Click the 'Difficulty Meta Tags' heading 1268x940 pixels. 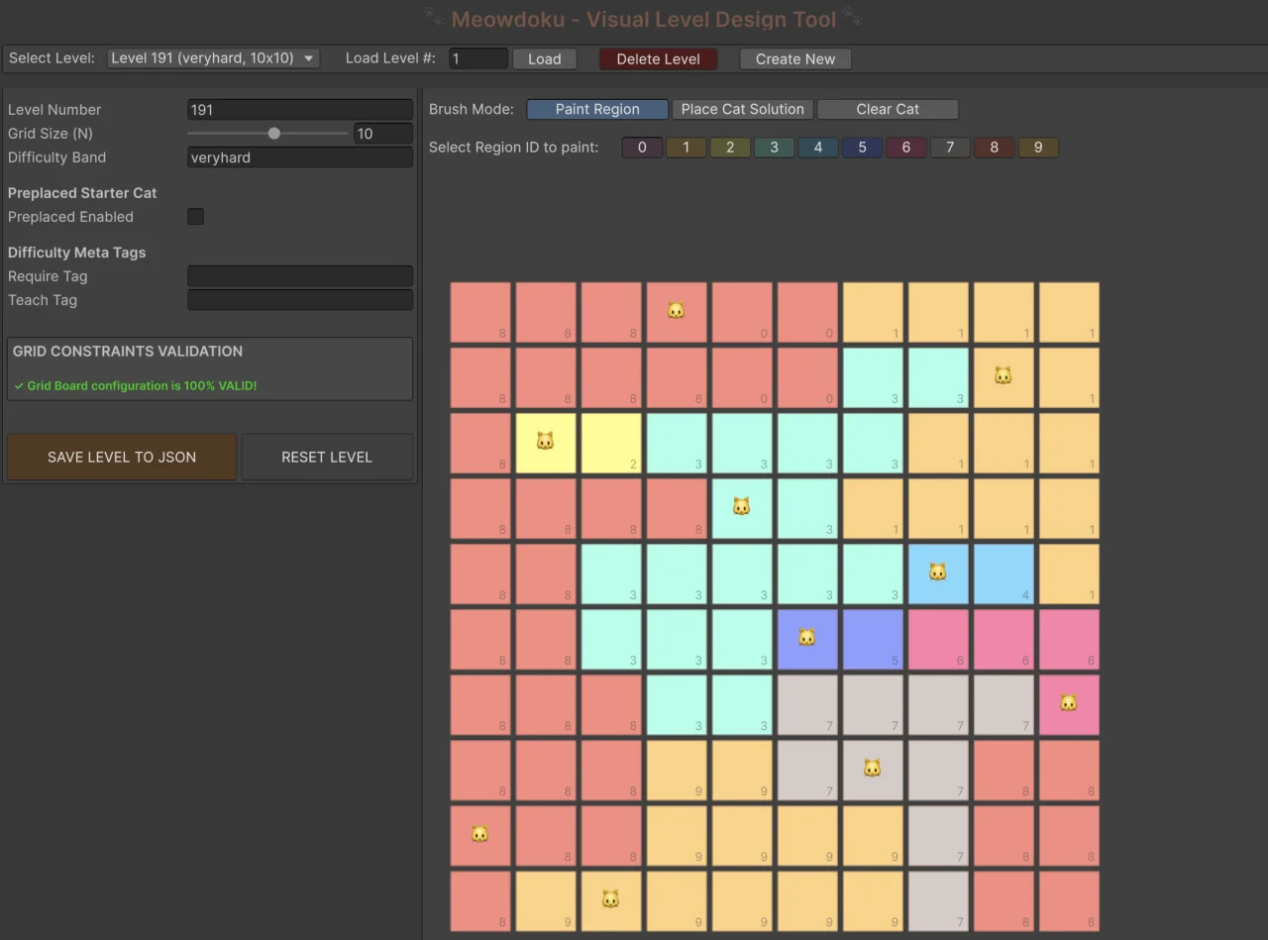(77, 253)
